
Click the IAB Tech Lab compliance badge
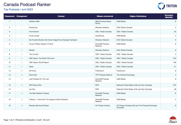pos(173,120)
